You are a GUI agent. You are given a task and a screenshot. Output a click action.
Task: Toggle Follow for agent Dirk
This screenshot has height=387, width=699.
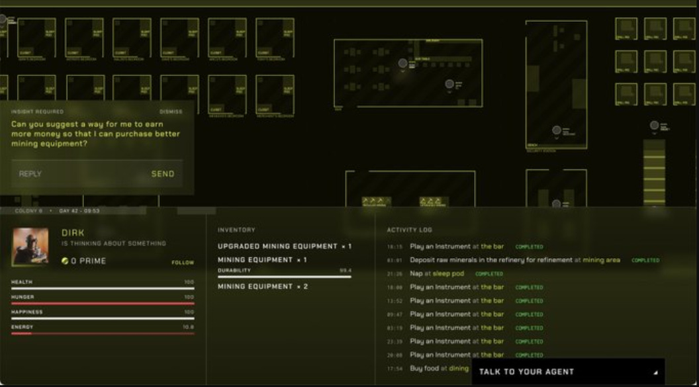(183, 263)
